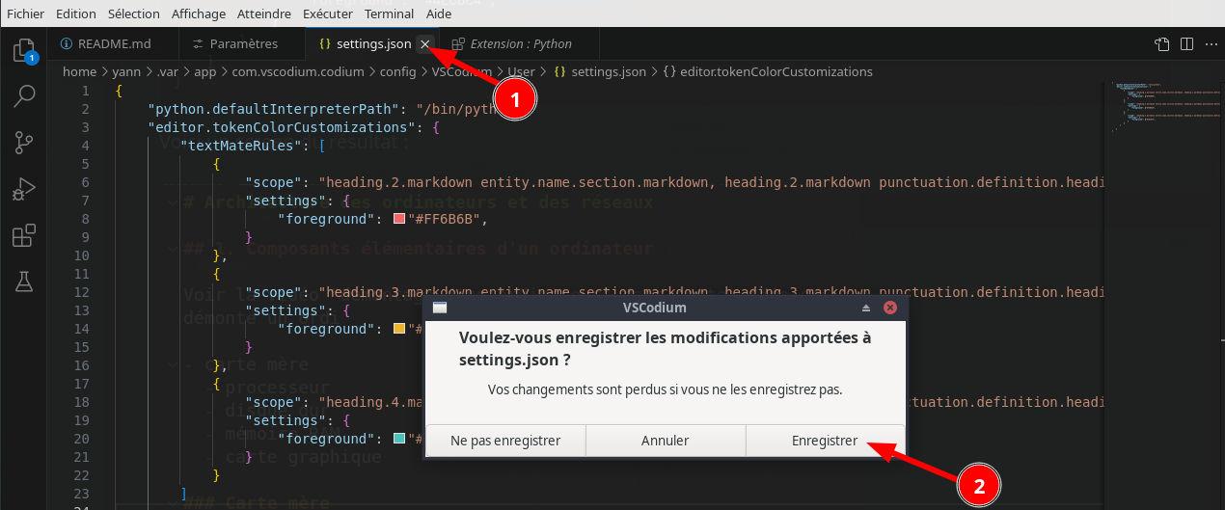Click the Open Settings (UI) icon

(1162, 44)
